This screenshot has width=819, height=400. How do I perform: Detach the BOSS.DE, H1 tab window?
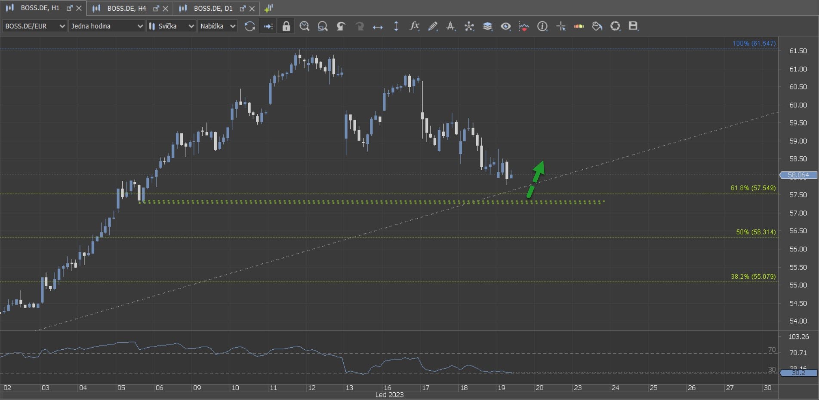coord(70,8)
